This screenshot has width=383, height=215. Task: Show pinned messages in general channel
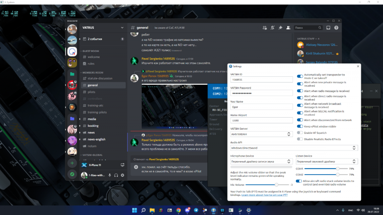tap(280, 28)
